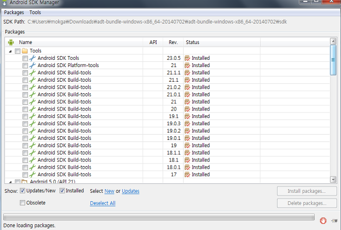Viewport: 341px width, 230px height.
Task: Click 'Done loading packages.' status text
Action: click(29, 225)
